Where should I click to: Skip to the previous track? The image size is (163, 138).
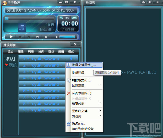[x=29, y=37]
